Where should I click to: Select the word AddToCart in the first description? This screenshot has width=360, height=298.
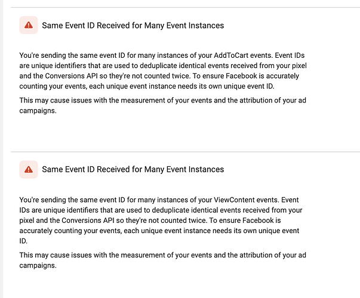tap(231, 55)
